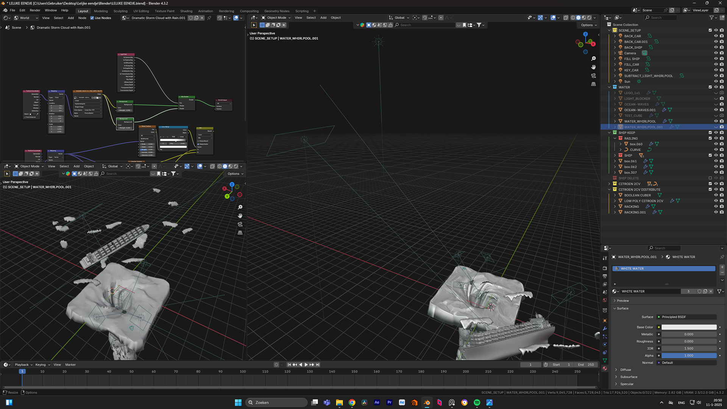Toggle the camera view gizmo in main viewport

(593, 76)
